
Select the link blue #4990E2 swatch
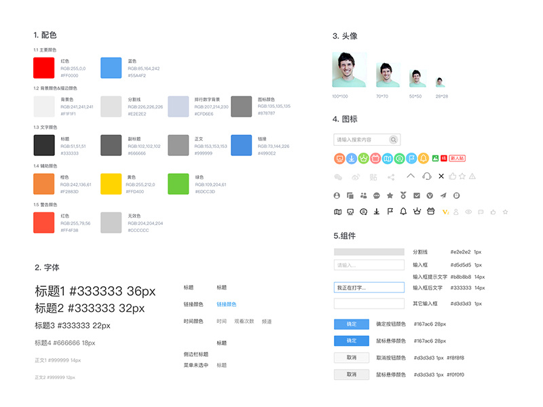point(242,145)
